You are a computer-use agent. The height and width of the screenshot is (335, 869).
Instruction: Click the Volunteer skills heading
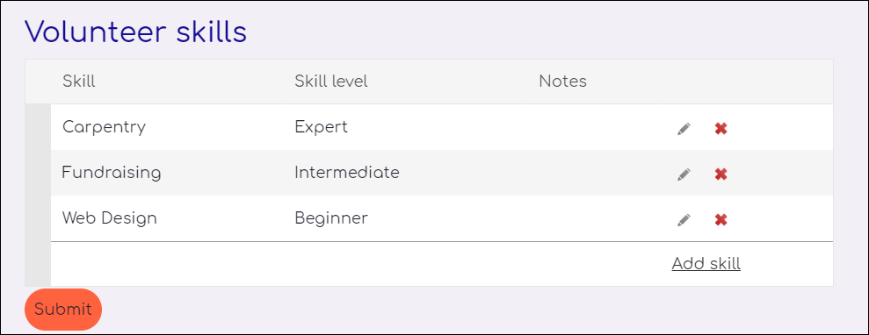[x=136, y=32]
